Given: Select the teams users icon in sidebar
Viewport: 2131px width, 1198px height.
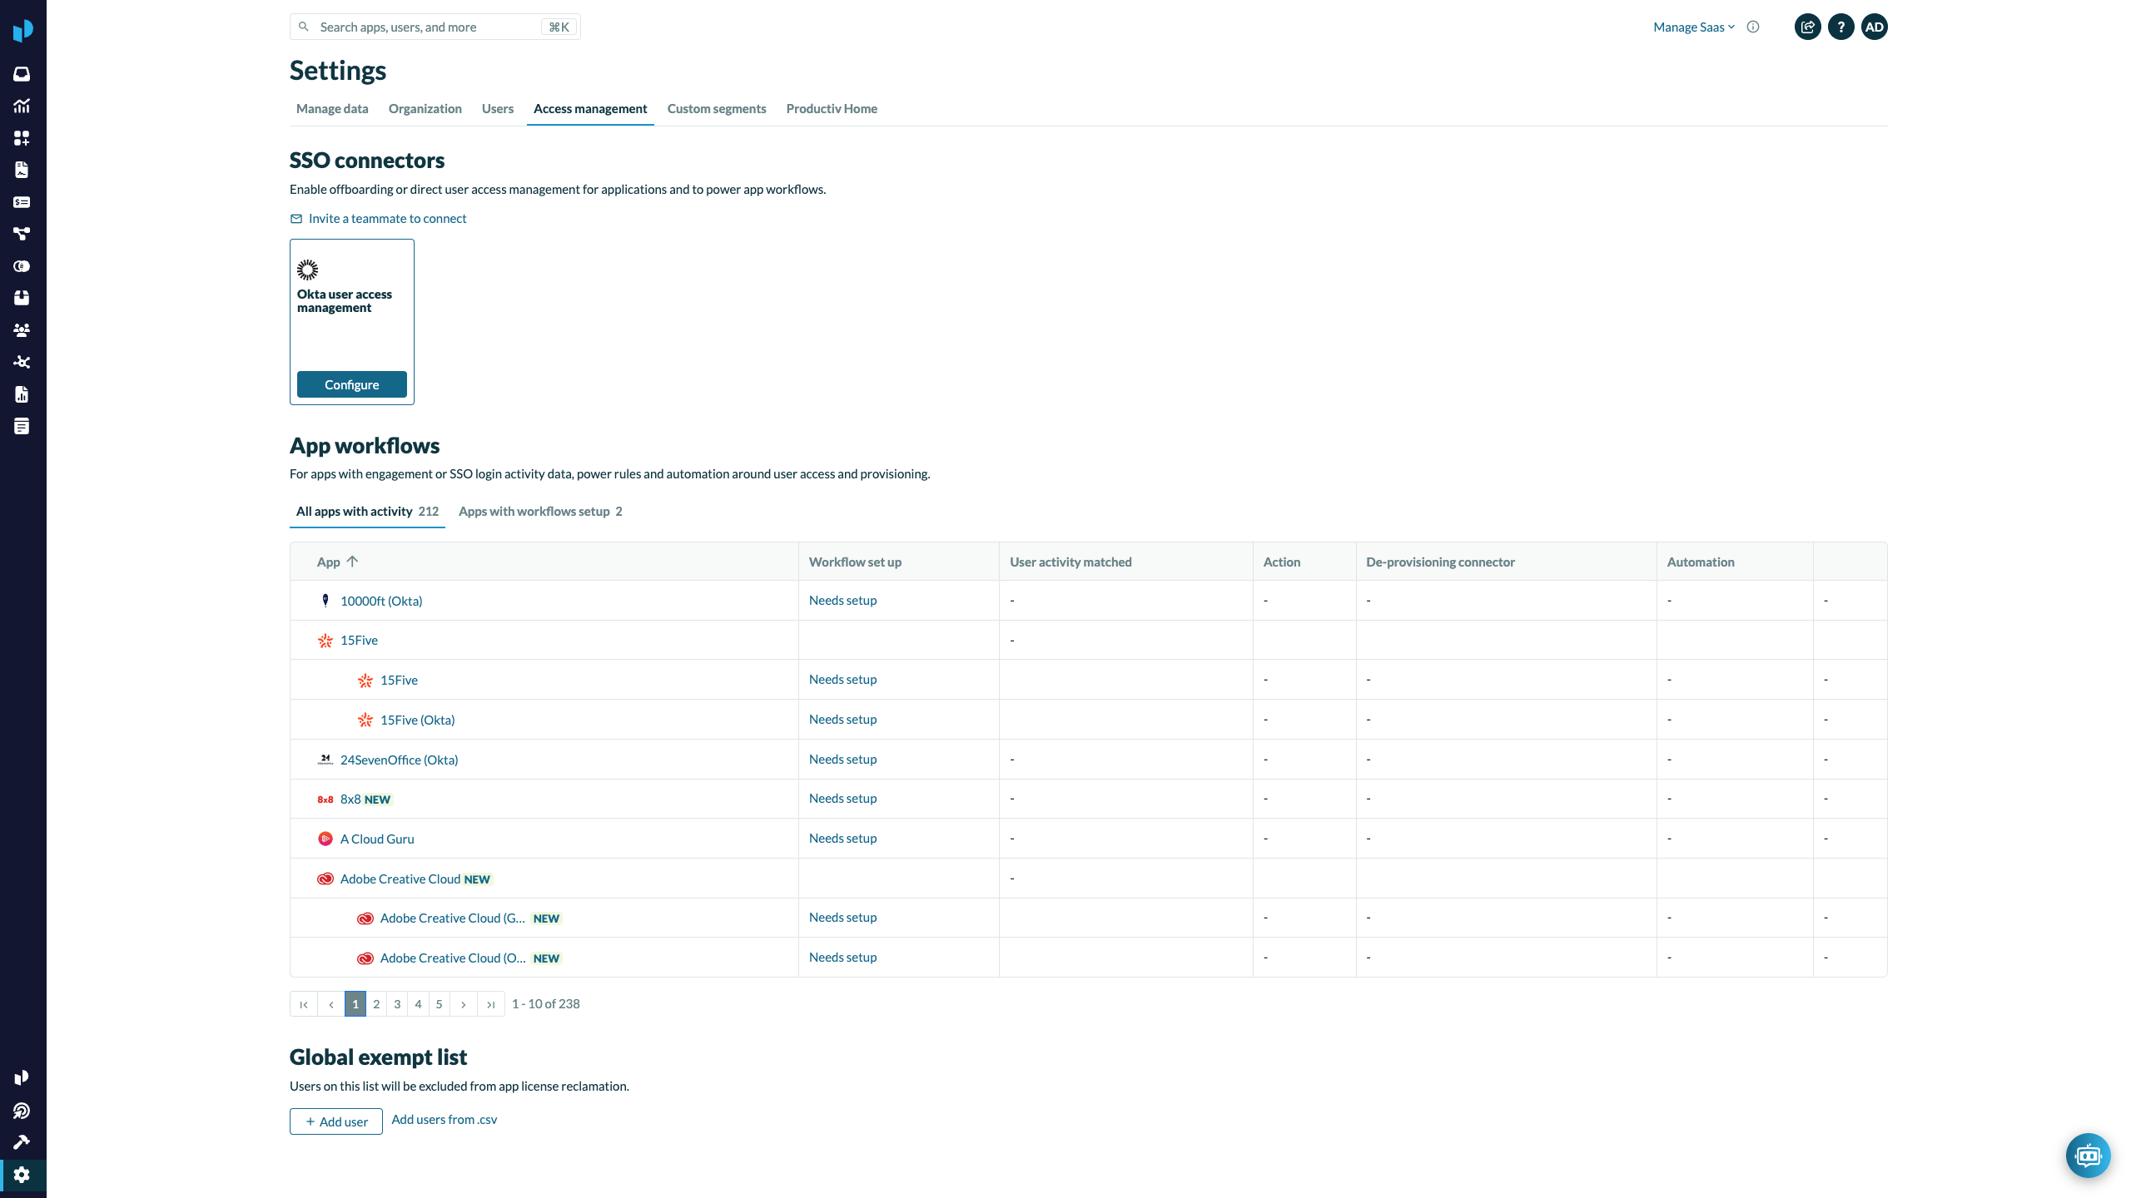Looking at the screenshot, I should pyautogui.click(x=22, y=329).
